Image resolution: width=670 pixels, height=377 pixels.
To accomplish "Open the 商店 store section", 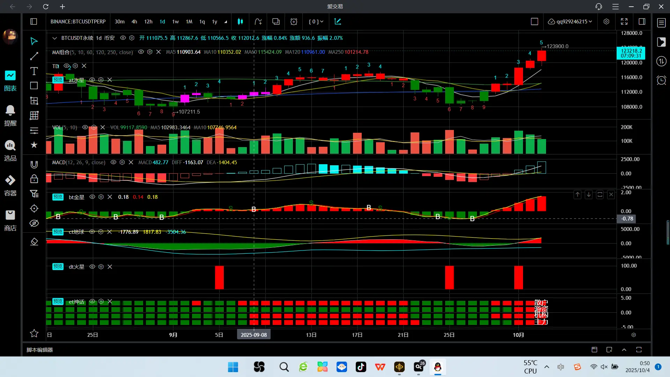I will click(x=10, y=221).
